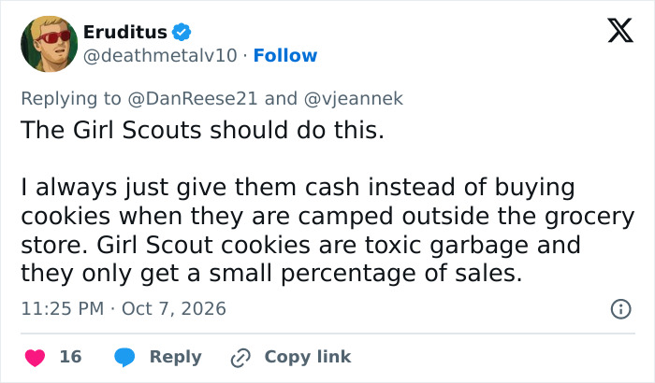Click the chain link icon
Viewport: 655px width, 383px height.
pos(240,358)
